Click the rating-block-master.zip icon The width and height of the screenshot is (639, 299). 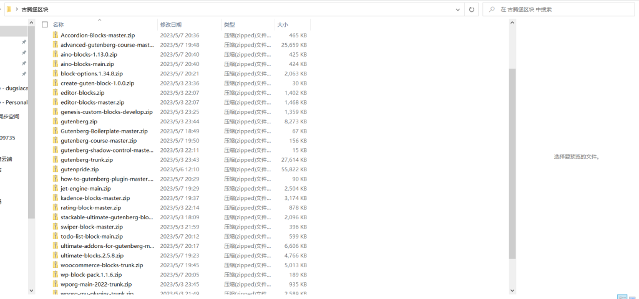click(56, 207)
